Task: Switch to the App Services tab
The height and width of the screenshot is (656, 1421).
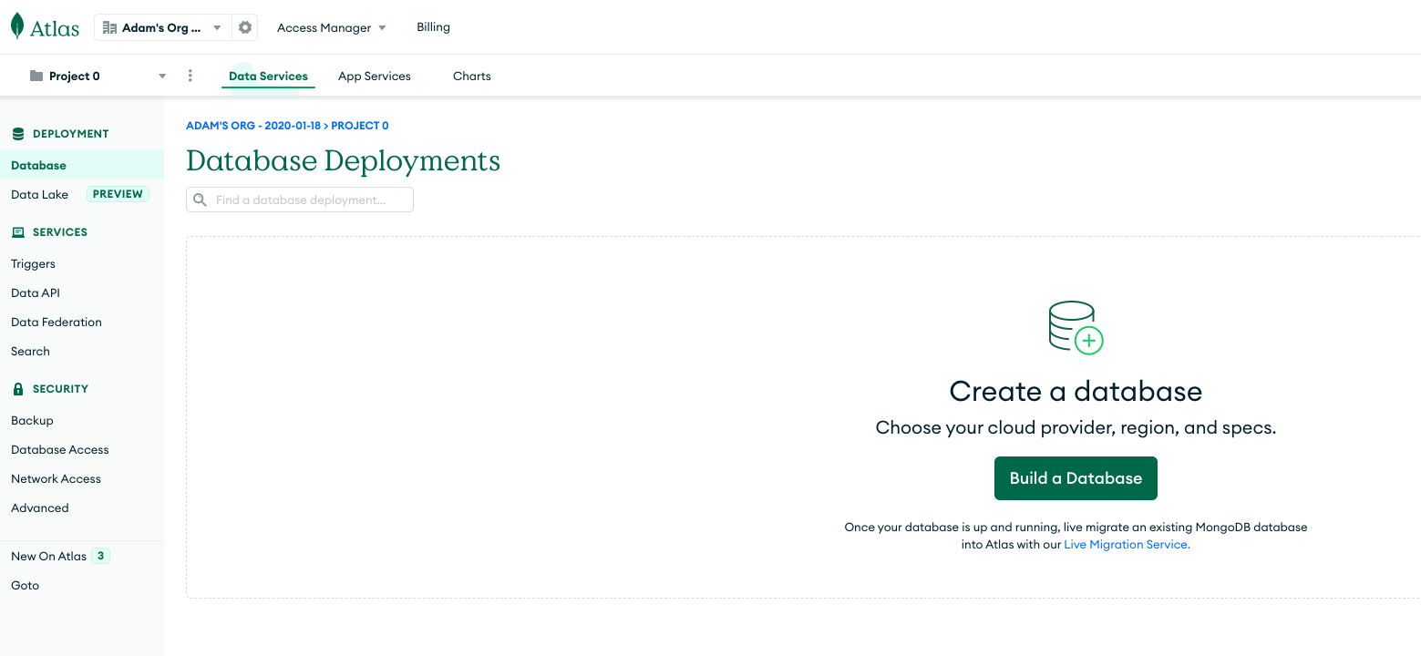Action: [374, 77]
